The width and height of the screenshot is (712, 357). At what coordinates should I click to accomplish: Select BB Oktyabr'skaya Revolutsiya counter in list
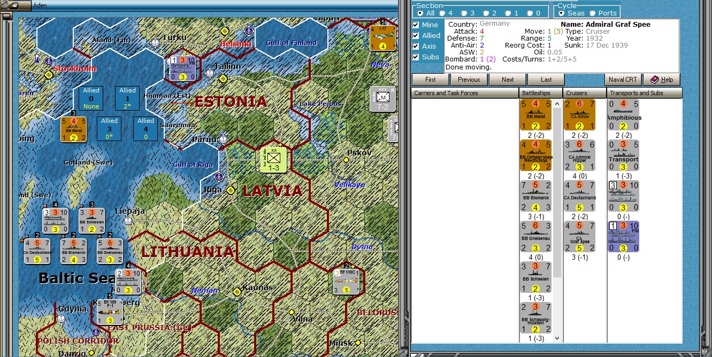[x=535, y=156]
